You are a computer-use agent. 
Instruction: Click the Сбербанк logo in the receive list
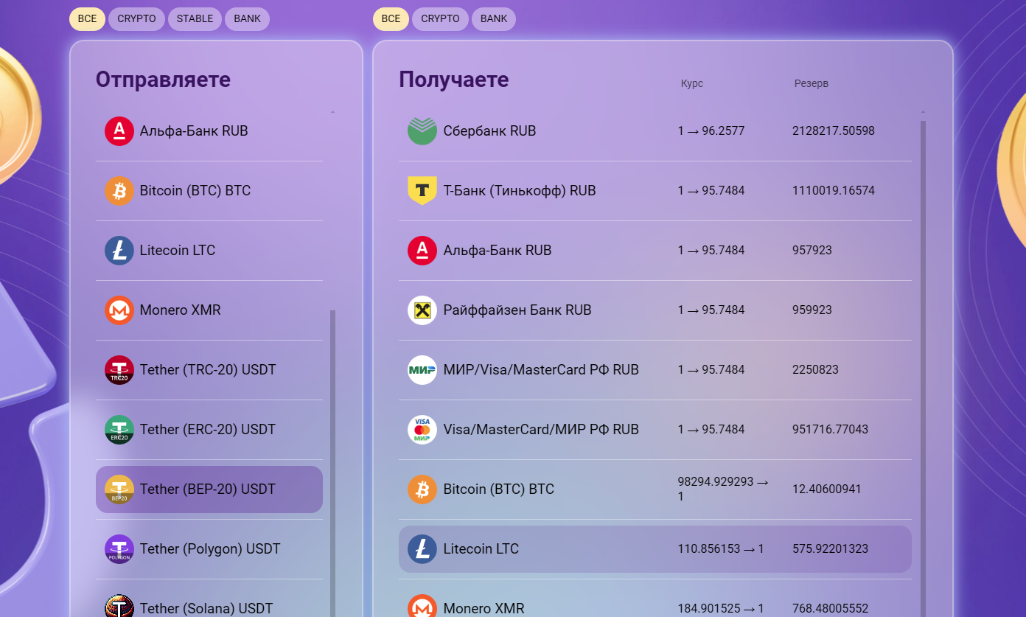422,131
